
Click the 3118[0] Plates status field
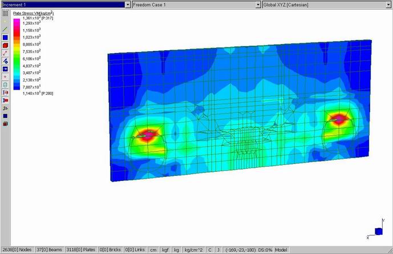(80, 250)
